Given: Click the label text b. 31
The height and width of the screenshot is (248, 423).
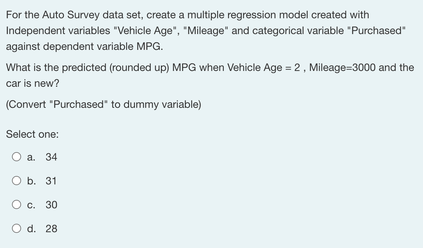Looking at the screenshot, I should coord(41,181).
